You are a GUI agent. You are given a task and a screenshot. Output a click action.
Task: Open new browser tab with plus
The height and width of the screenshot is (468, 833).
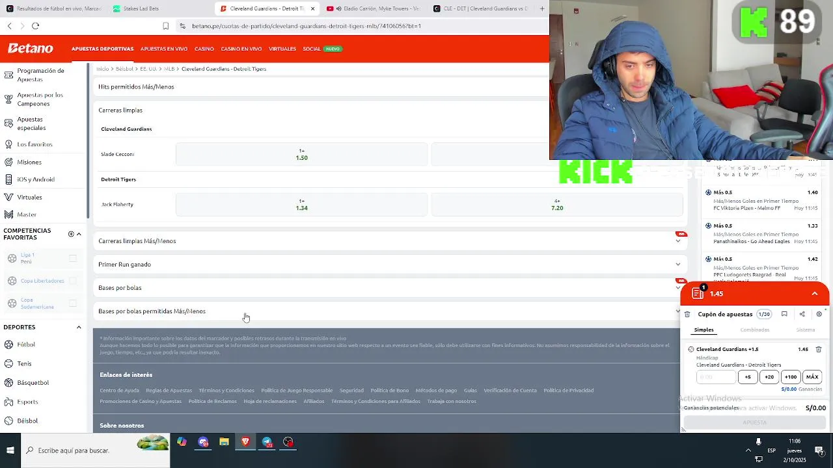tap(541, 8)
